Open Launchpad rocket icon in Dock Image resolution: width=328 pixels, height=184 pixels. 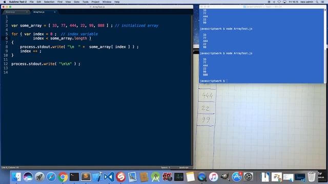tap(39, 177)
